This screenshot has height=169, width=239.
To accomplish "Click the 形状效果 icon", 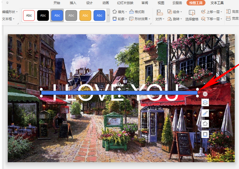I will click(x=131, y=19).
